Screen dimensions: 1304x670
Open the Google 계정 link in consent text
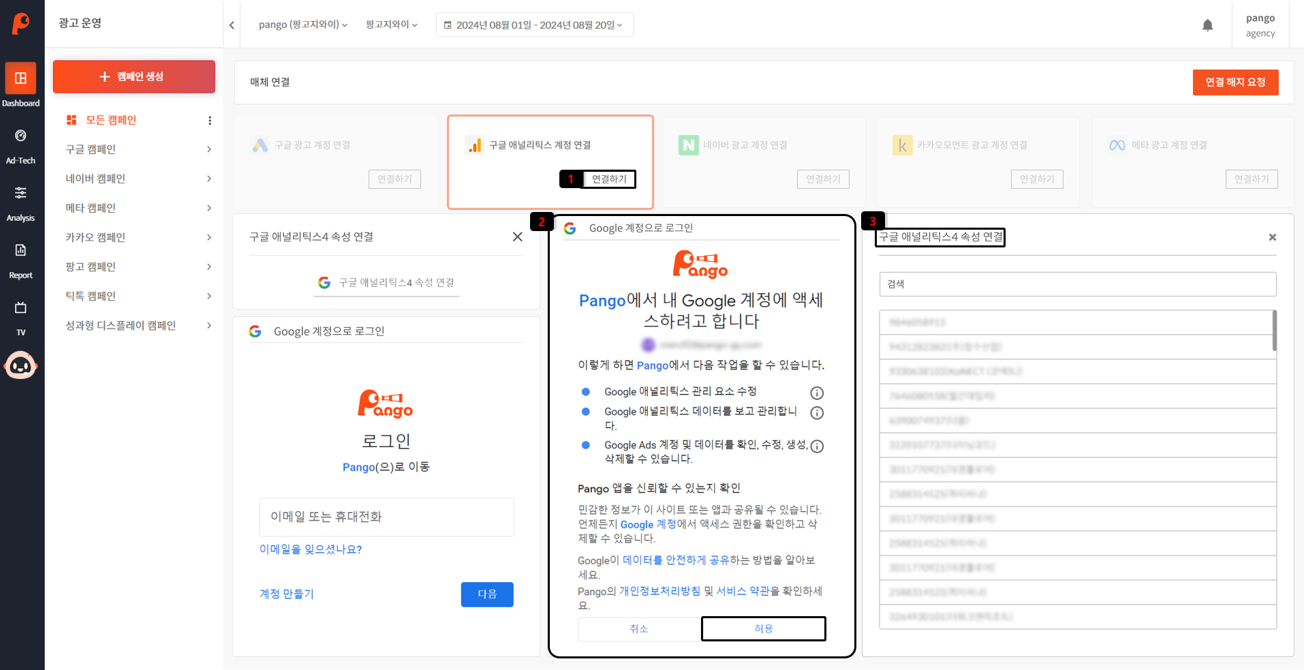click(648, 524)
